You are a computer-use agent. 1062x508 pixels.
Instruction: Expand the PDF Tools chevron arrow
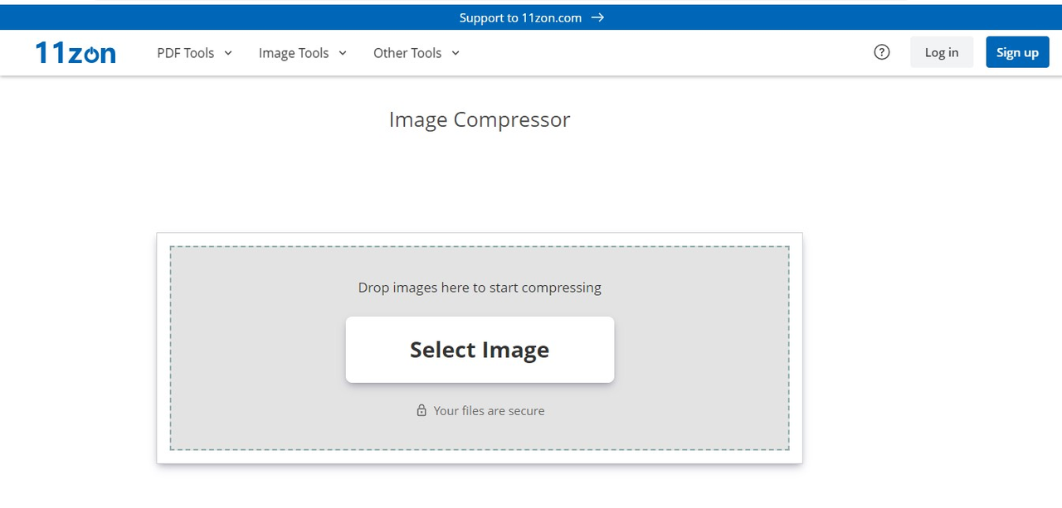pos(228,53)
